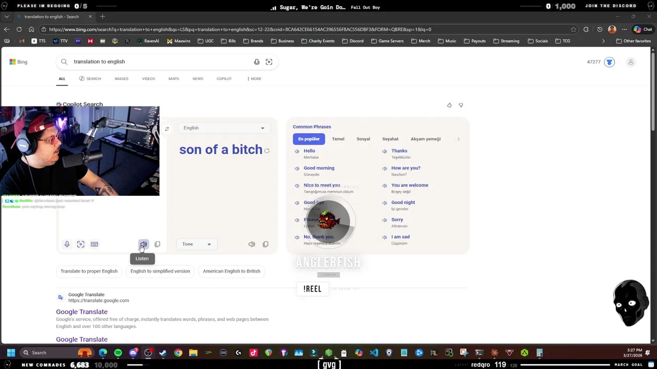Click the Bing search magnifier icon
The width and height of the screenshot is (657, 369).
[64, 62]
